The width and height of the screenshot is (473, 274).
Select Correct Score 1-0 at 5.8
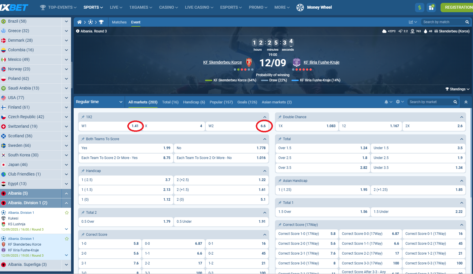click(x=110, y=244)
